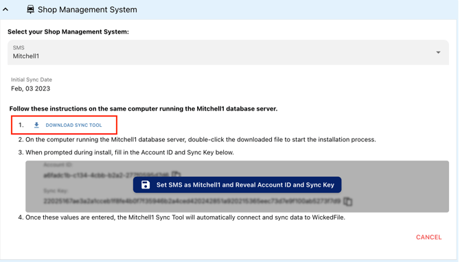Click step 2 text about double-clicking downloaded file

tap(200, 139)
